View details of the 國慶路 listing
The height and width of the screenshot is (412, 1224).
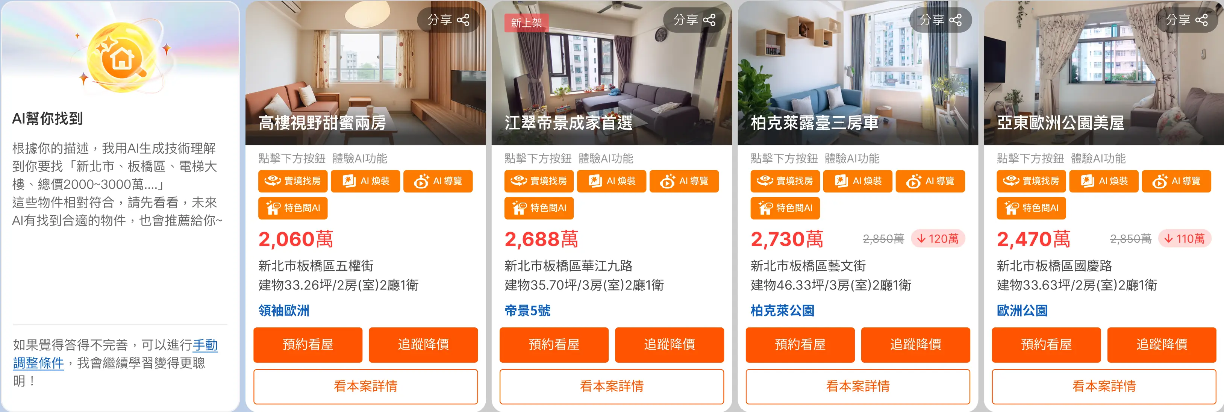tap(1104, 386)
